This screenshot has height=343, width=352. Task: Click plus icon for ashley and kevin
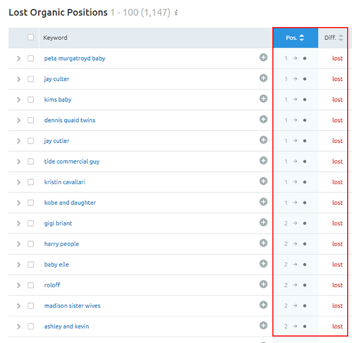point(263,326)
